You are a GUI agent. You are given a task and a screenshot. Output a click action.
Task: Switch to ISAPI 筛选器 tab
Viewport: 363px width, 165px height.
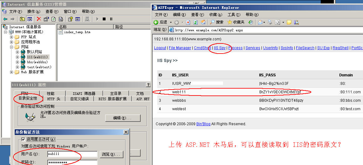(x=84, y=94)
